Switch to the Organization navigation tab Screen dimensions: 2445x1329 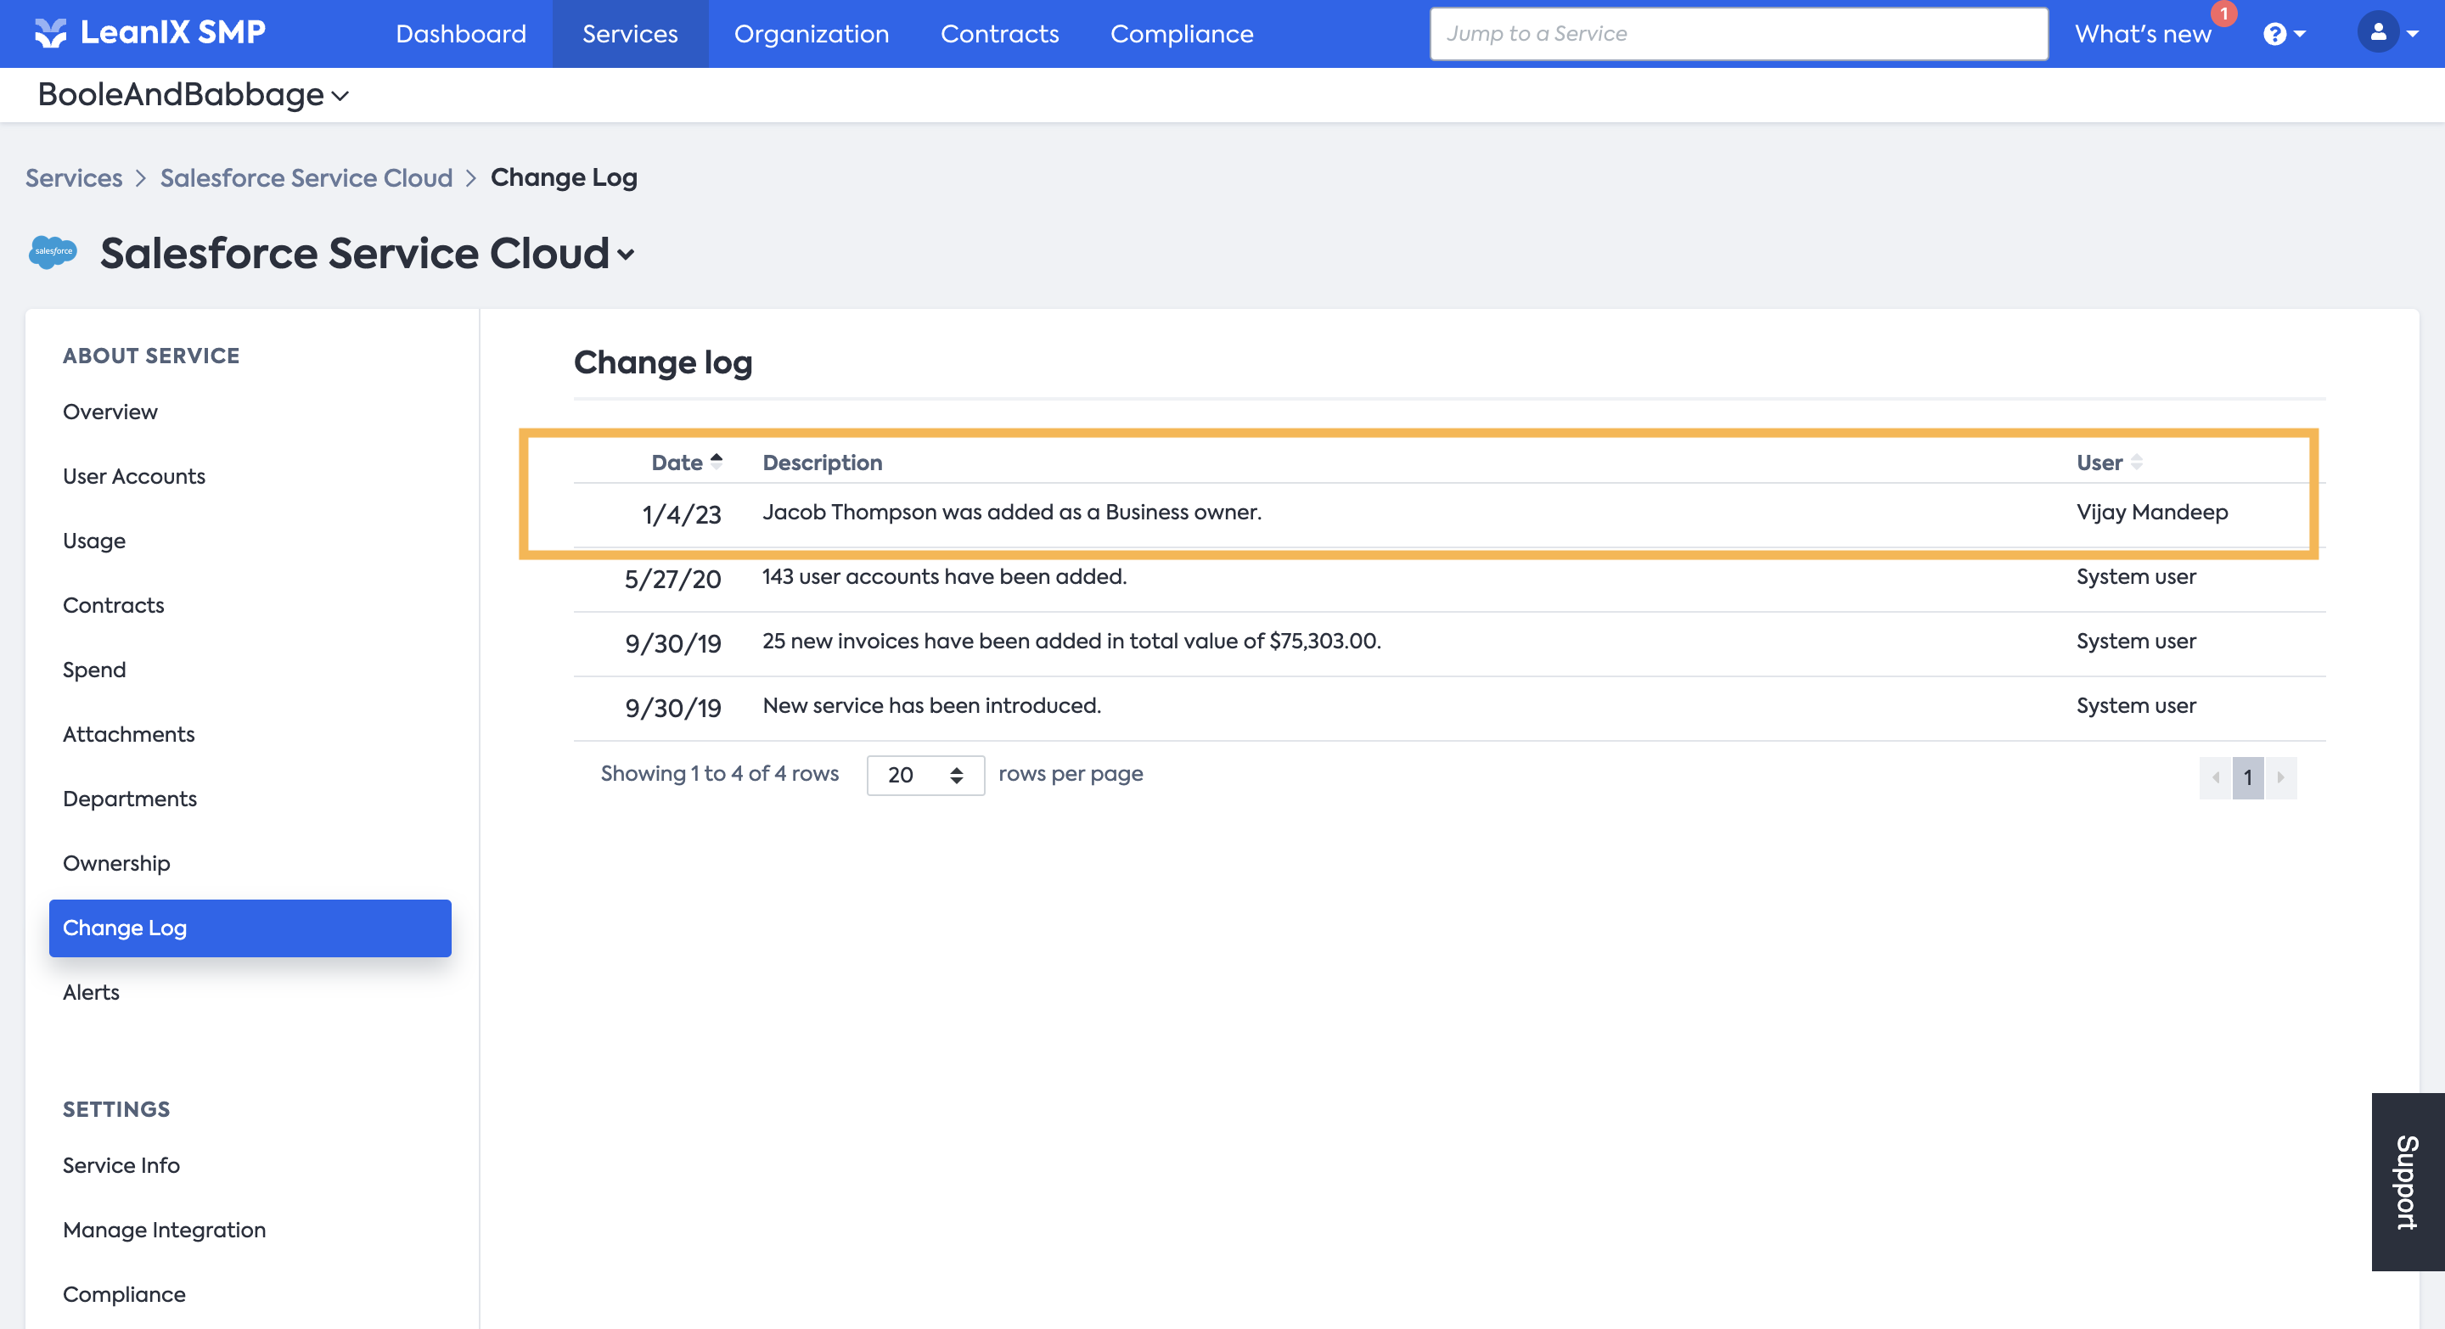pyautogui.click(x=811, y=34)
